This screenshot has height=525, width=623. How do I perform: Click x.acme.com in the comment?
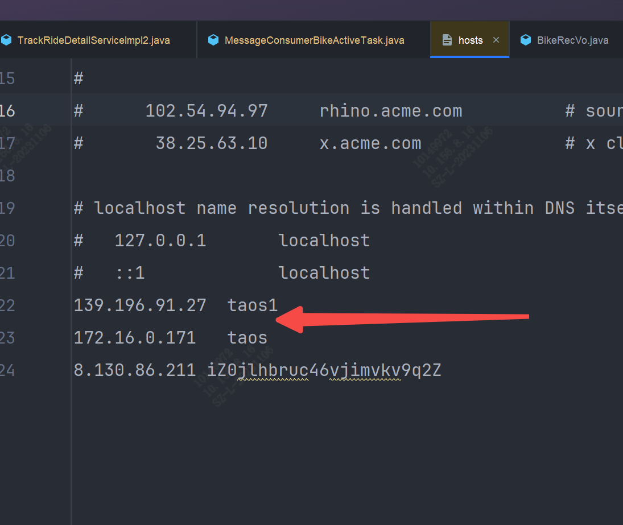click(x=370, y=143)
